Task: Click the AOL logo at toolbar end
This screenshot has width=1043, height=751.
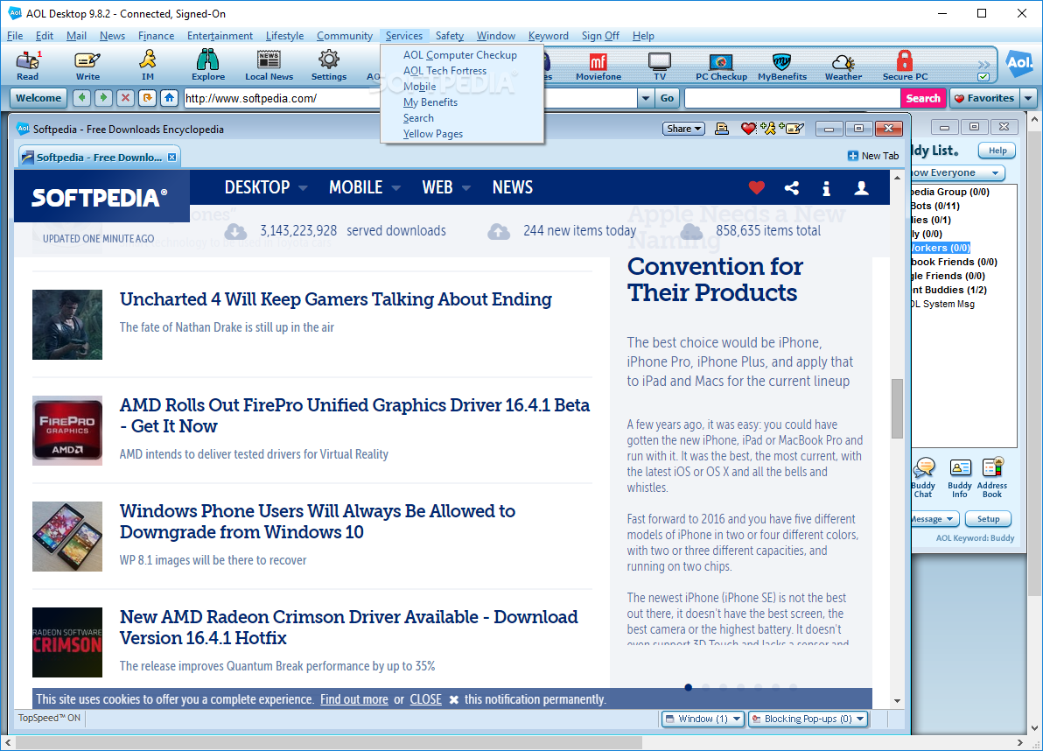Action: [x=1018, y=64]
